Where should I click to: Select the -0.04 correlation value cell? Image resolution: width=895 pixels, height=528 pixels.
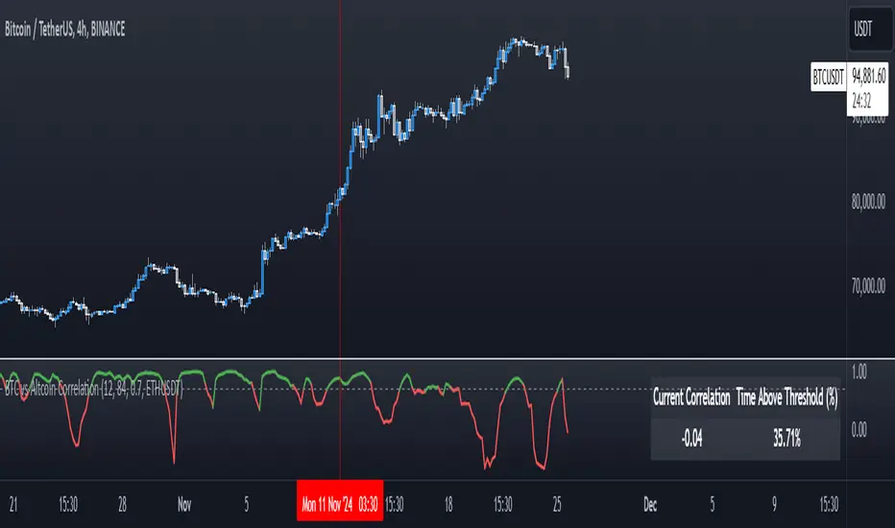[x=691, y=439]
